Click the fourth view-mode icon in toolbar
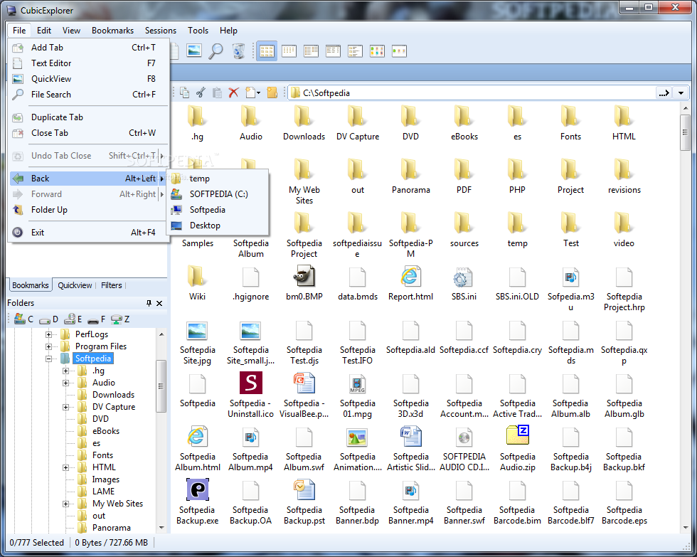 (333, 51)
